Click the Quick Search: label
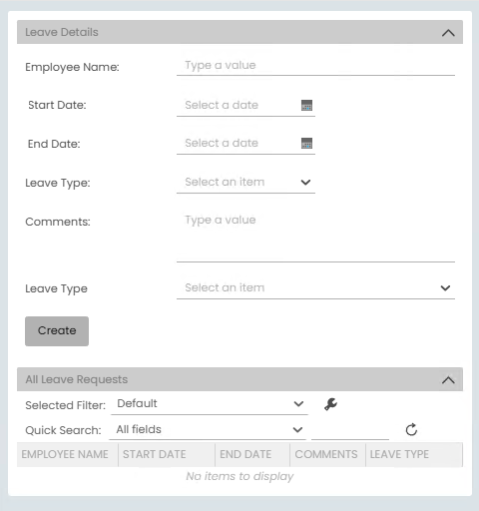Viewport: 479px width, 511px height. tap(63, 430)
